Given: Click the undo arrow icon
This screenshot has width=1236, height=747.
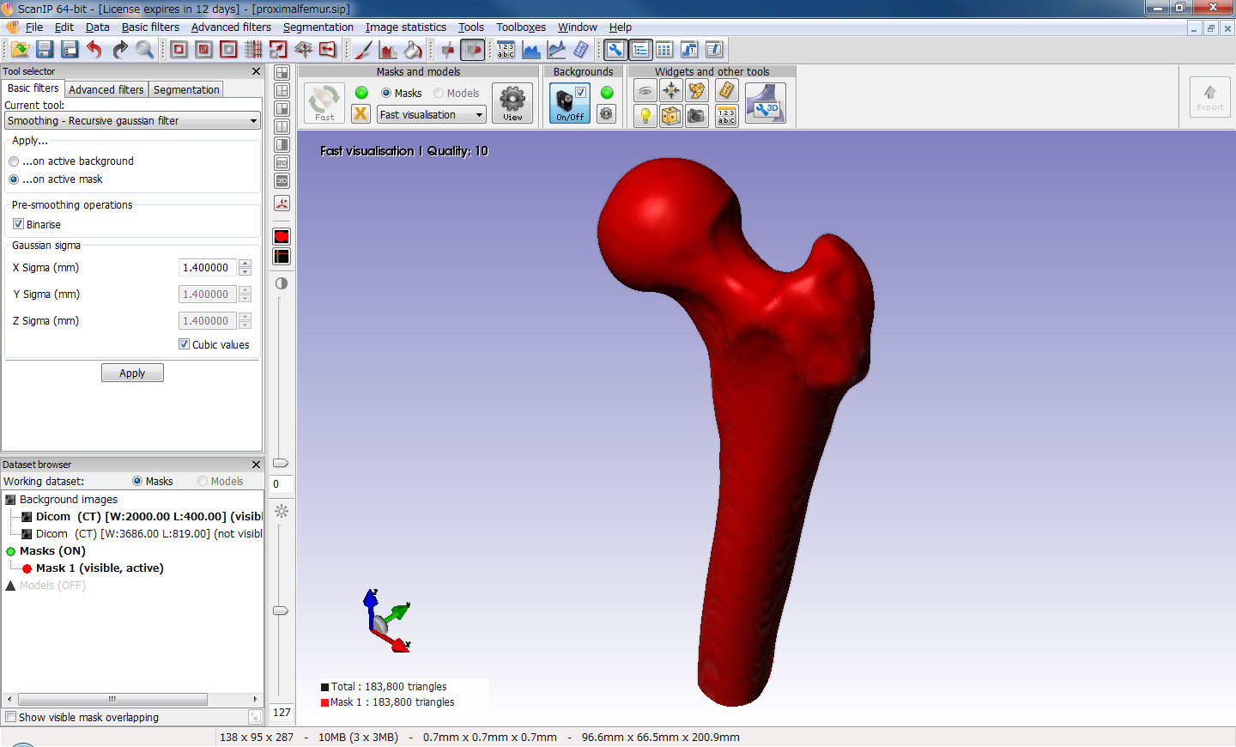Looking at the screenshot, I should click(x=94, y=50).
